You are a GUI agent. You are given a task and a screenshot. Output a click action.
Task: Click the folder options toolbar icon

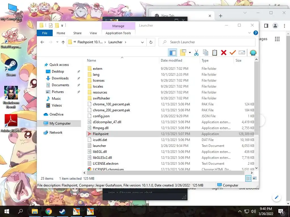coord(183,53)
